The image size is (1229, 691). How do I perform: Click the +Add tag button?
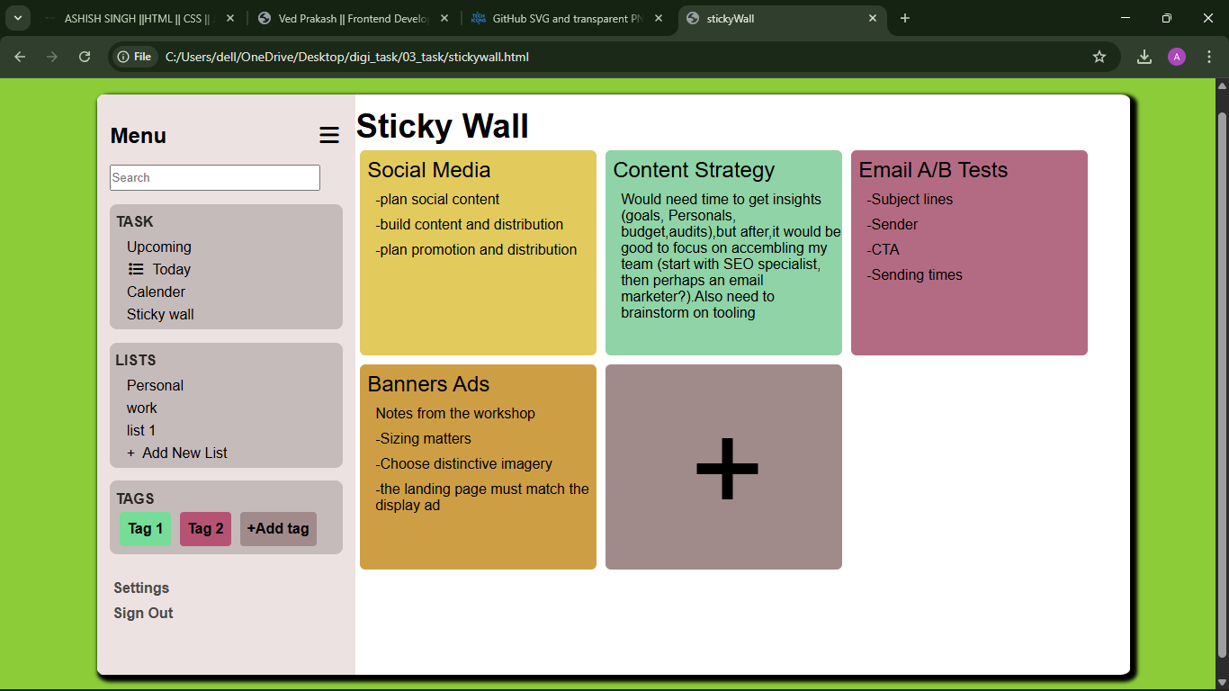[278, 528]
